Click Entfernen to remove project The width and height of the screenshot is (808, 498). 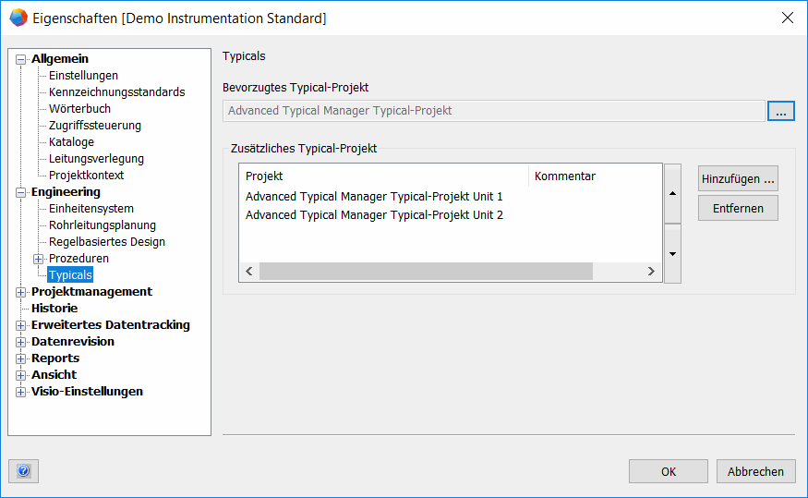(x=738, y=209)
